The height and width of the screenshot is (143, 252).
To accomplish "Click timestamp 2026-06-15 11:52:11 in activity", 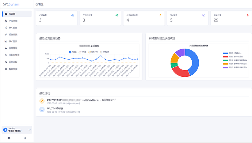I will click(x=56, y=104).
